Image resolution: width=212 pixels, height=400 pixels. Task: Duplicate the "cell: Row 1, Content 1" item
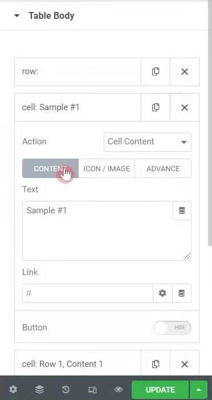pyautogui.click(x=156, y=364)
